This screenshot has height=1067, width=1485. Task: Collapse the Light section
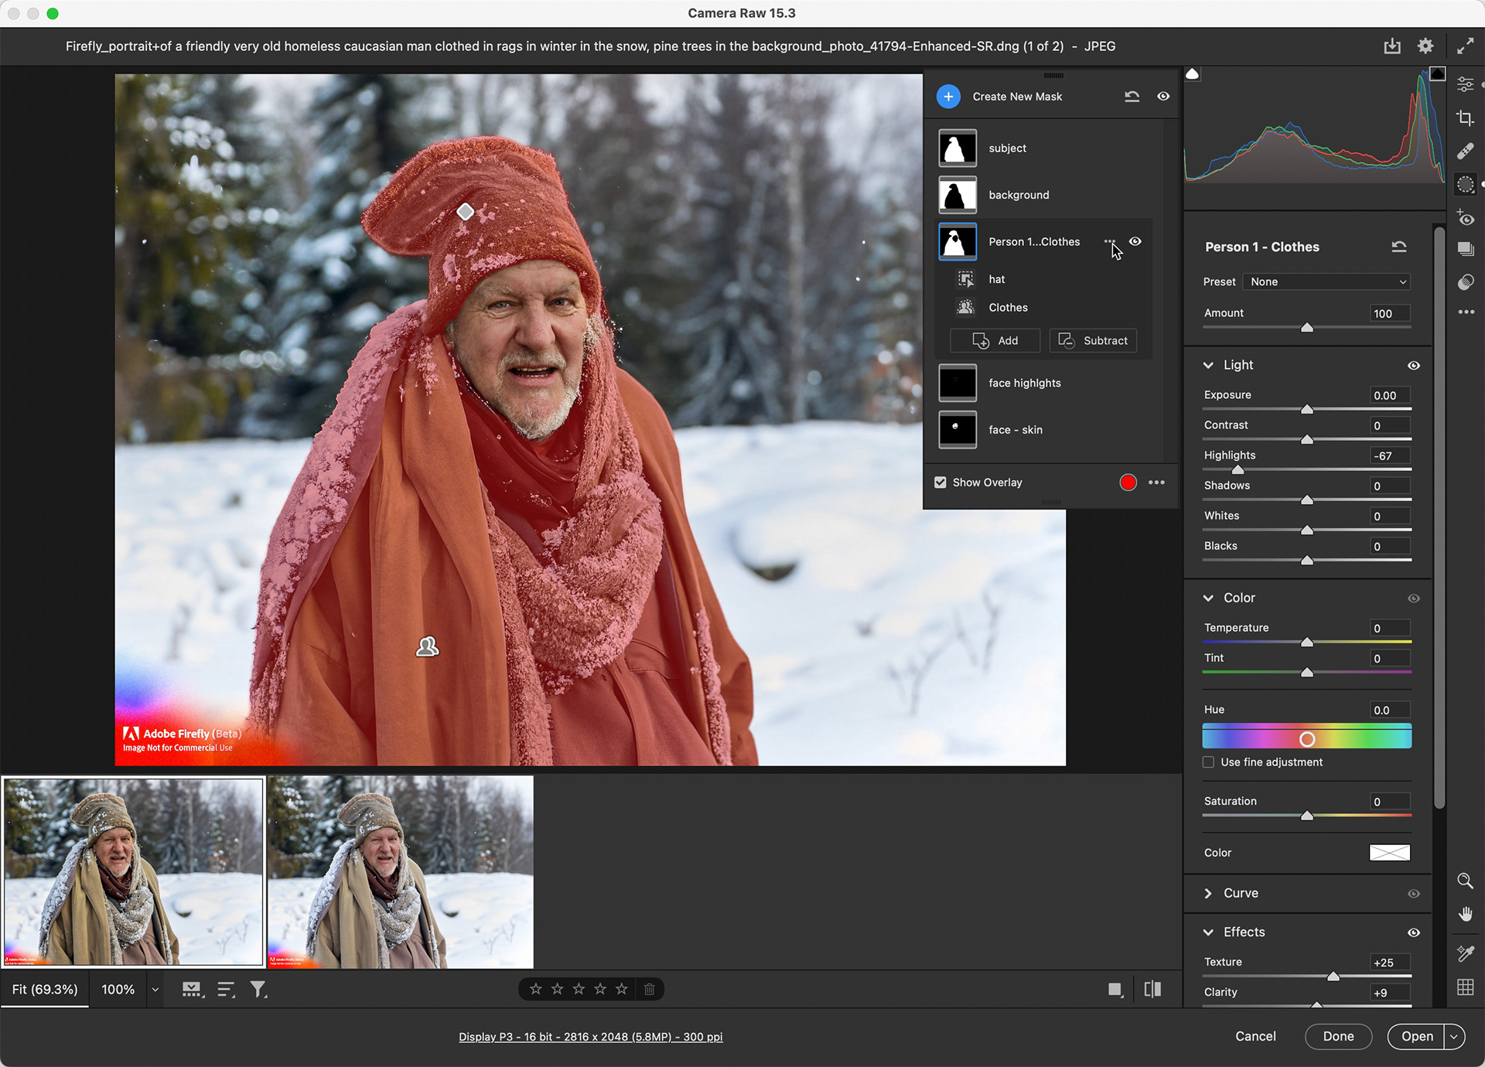pos(1209,365)
